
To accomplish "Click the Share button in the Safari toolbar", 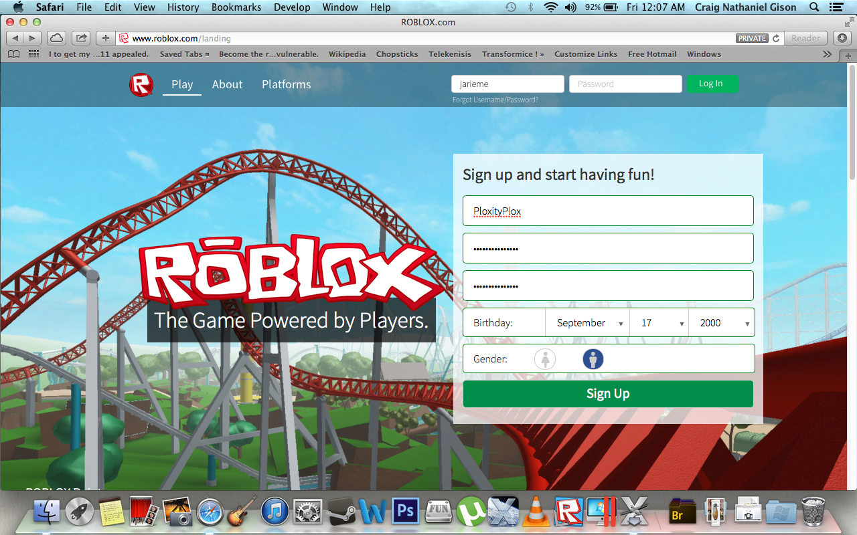I will tap(80, 38).
